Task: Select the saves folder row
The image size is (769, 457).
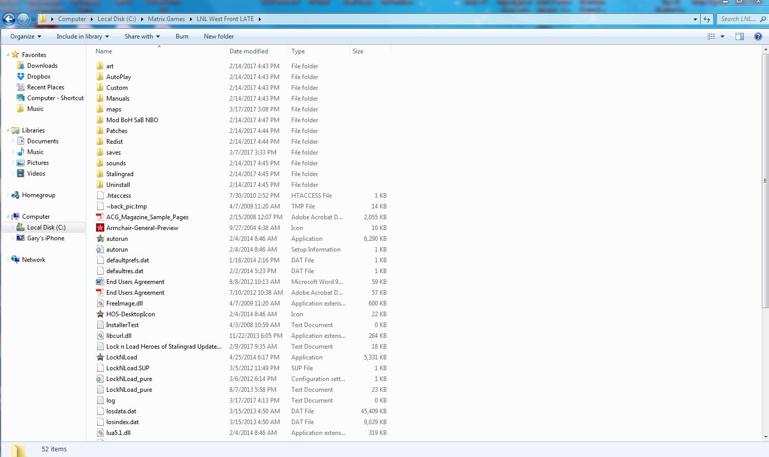Action: point(241,153)
